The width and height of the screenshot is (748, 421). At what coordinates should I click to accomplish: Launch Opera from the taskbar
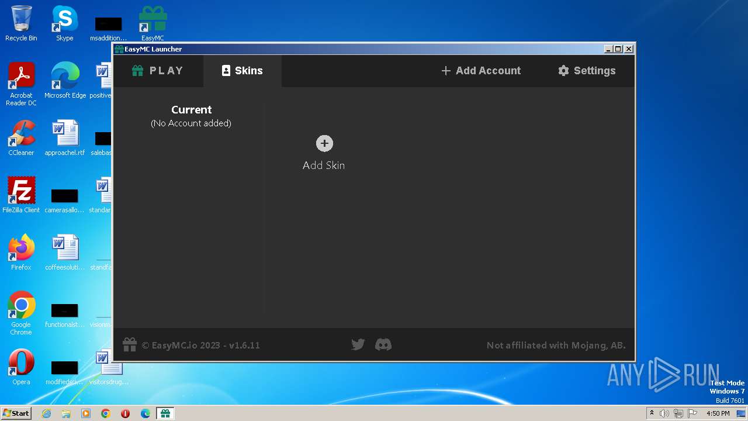pyautogui.click(x=126, y=413)
